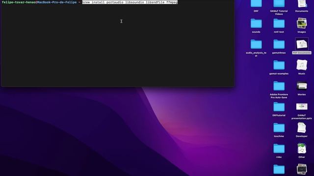This screenshot has height=176, width=314.
Task: Open the Documents stack on the desktop
Action: (x=302, y=3)
